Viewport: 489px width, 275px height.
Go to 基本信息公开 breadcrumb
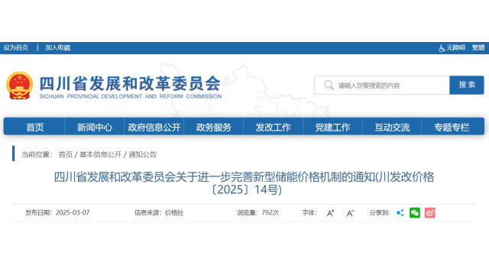coord(100,154)
